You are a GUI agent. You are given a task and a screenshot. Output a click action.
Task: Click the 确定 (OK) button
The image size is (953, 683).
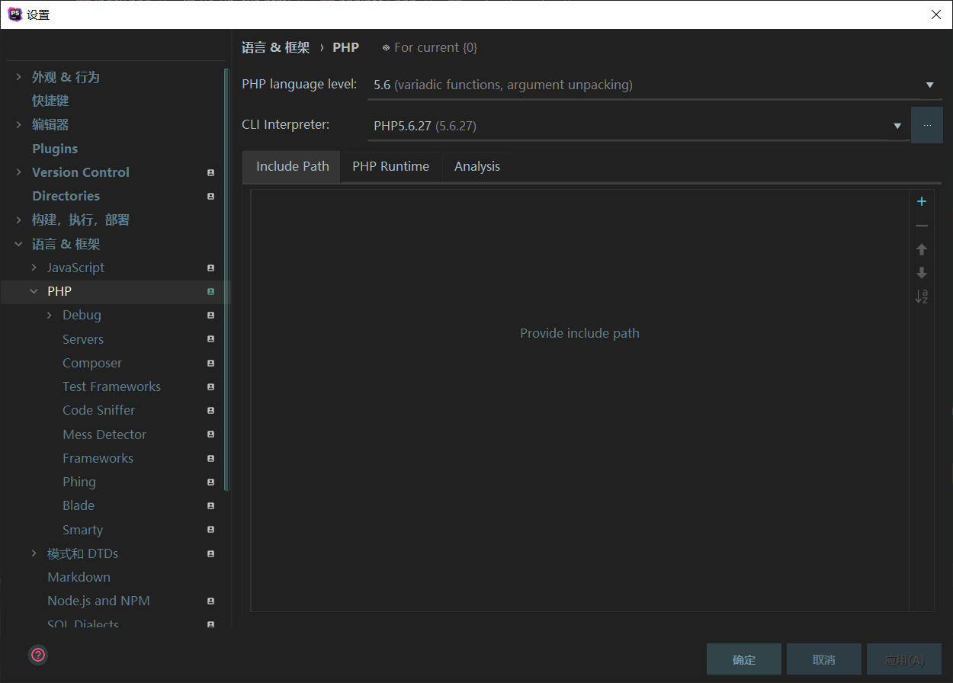(x=744, y=659)
